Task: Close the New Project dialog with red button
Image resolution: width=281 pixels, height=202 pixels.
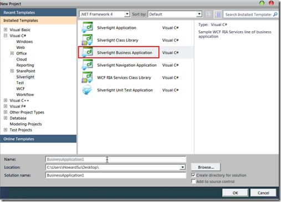Action: (x=271, y=3)
